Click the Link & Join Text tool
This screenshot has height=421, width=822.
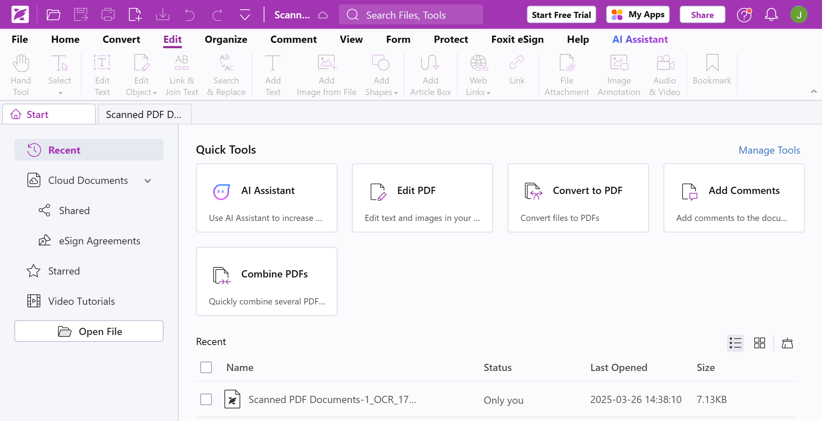point(182,75)
